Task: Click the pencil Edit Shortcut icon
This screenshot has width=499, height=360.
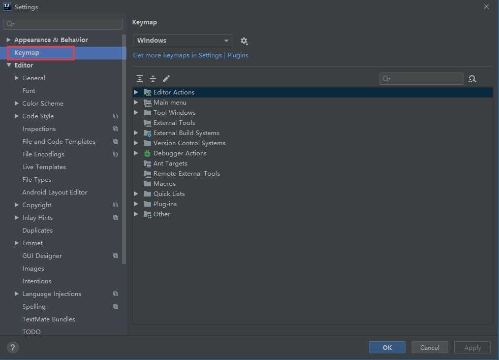Action: pos(167,79)
